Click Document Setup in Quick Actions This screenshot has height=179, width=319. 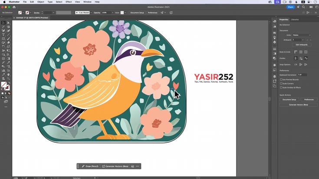point(289,99)
